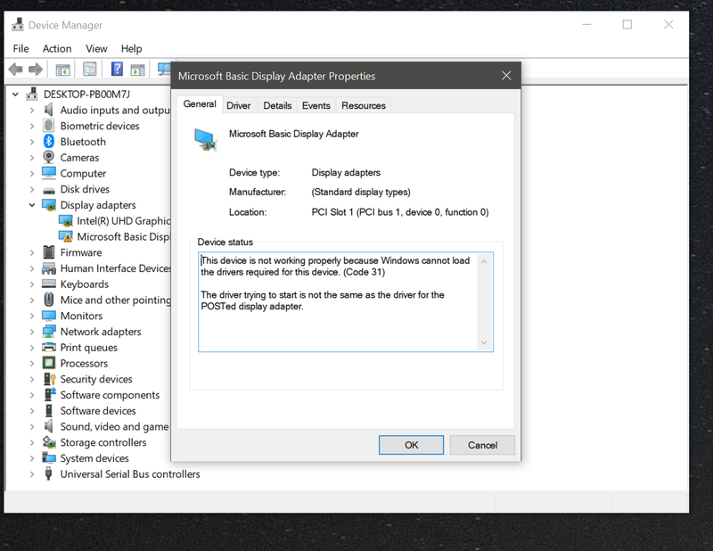Expand the Network adapters category
The image size is (713, 551).
32,332
